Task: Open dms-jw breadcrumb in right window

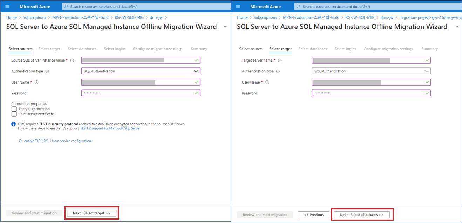Action: tap(387, 17)
